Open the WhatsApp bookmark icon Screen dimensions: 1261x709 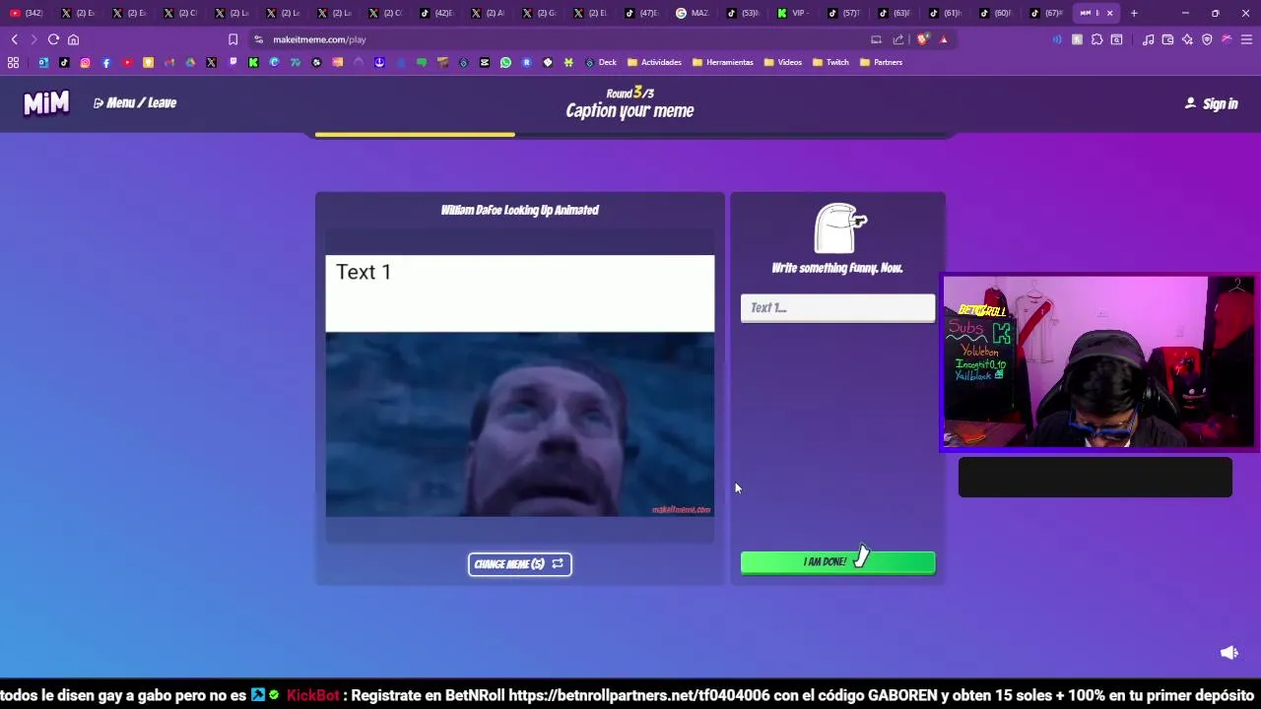coord(505,62)
